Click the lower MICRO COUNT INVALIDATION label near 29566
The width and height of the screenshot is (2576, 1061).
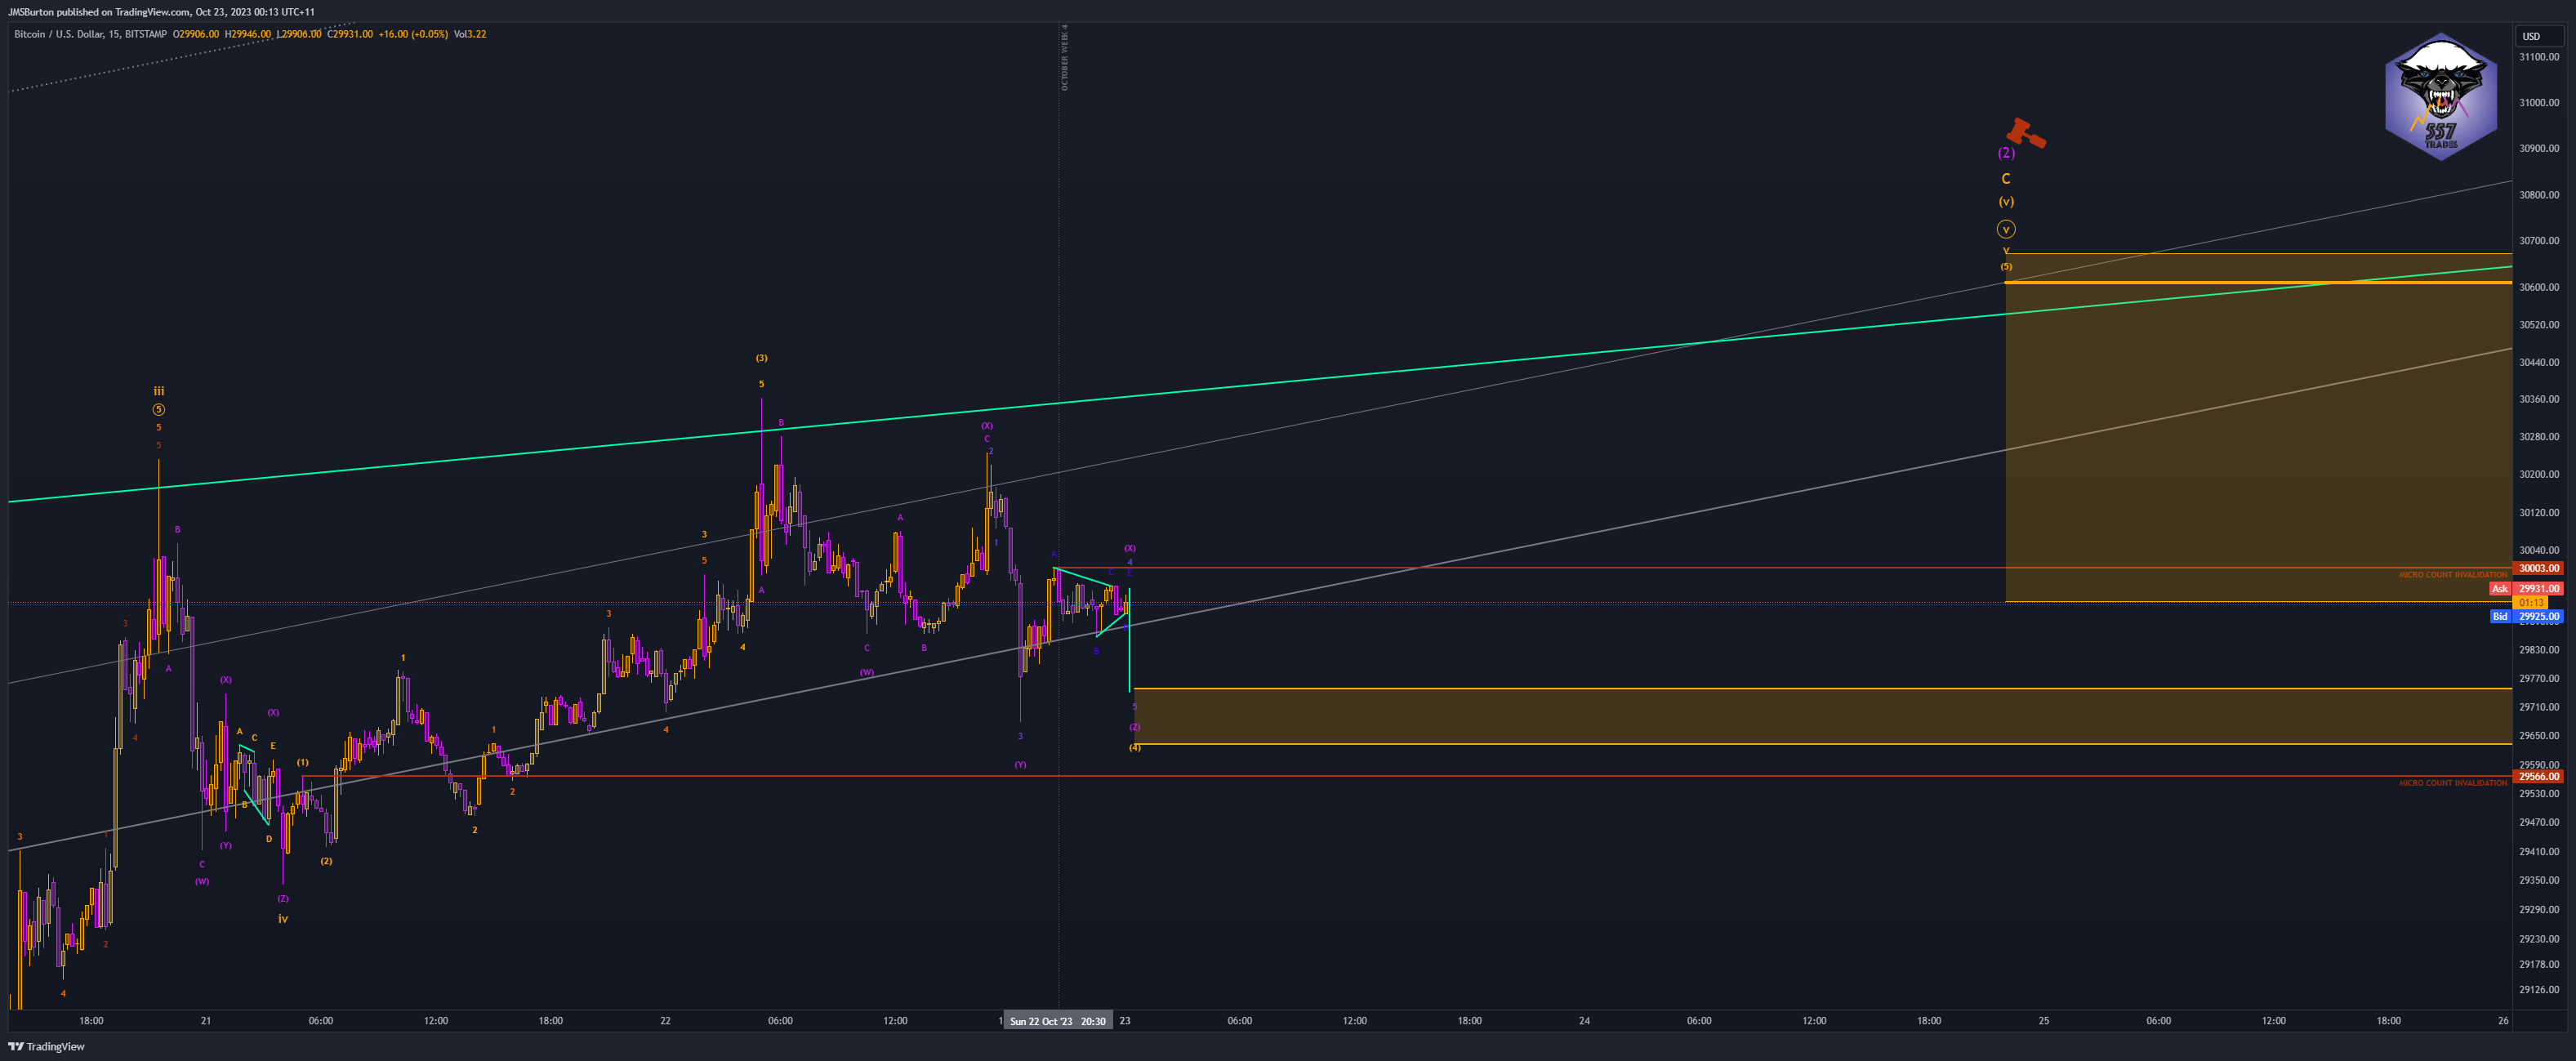[x=2452, y=783]
